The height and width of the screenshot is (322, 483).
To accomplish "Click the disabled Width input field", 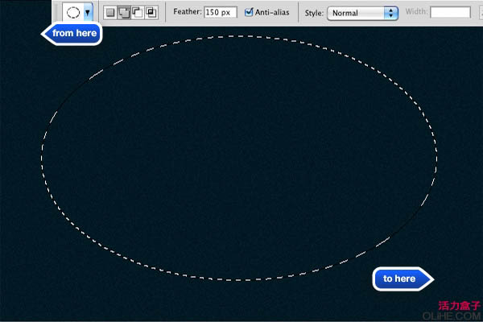I will click(450, 13).
